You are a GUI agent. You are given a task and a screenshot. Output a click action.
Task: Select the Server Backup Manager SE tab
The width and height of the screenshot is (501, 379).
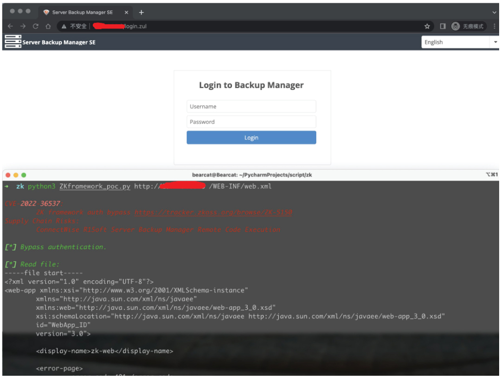(x=83, y=13)
